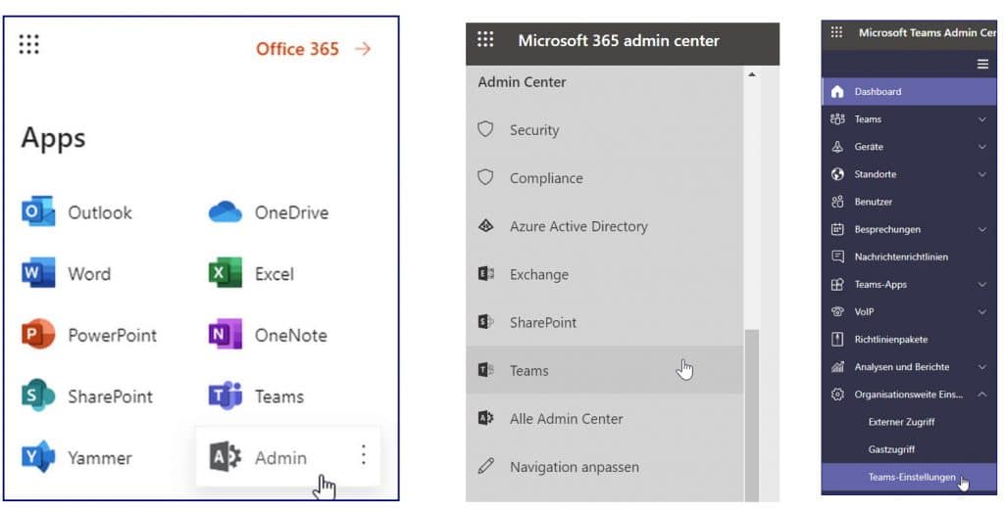Select Teams in the Admin Center list
The image size is (1004, 512).
tap(528, 370)
